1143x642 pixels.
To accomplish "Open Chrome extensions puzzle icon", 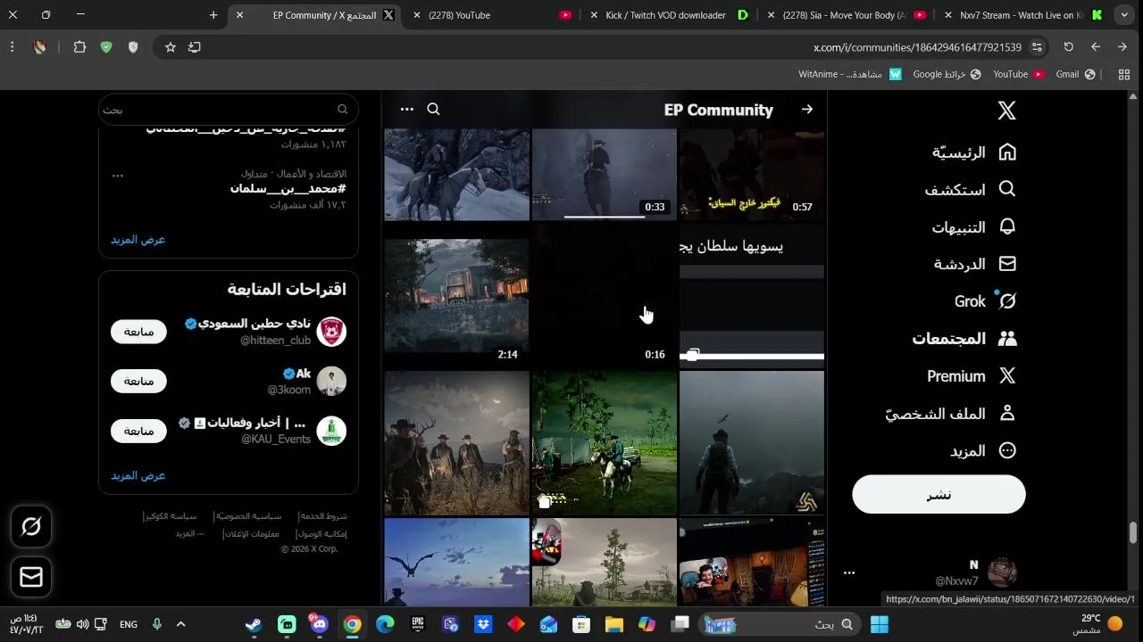I will point(79,47).
